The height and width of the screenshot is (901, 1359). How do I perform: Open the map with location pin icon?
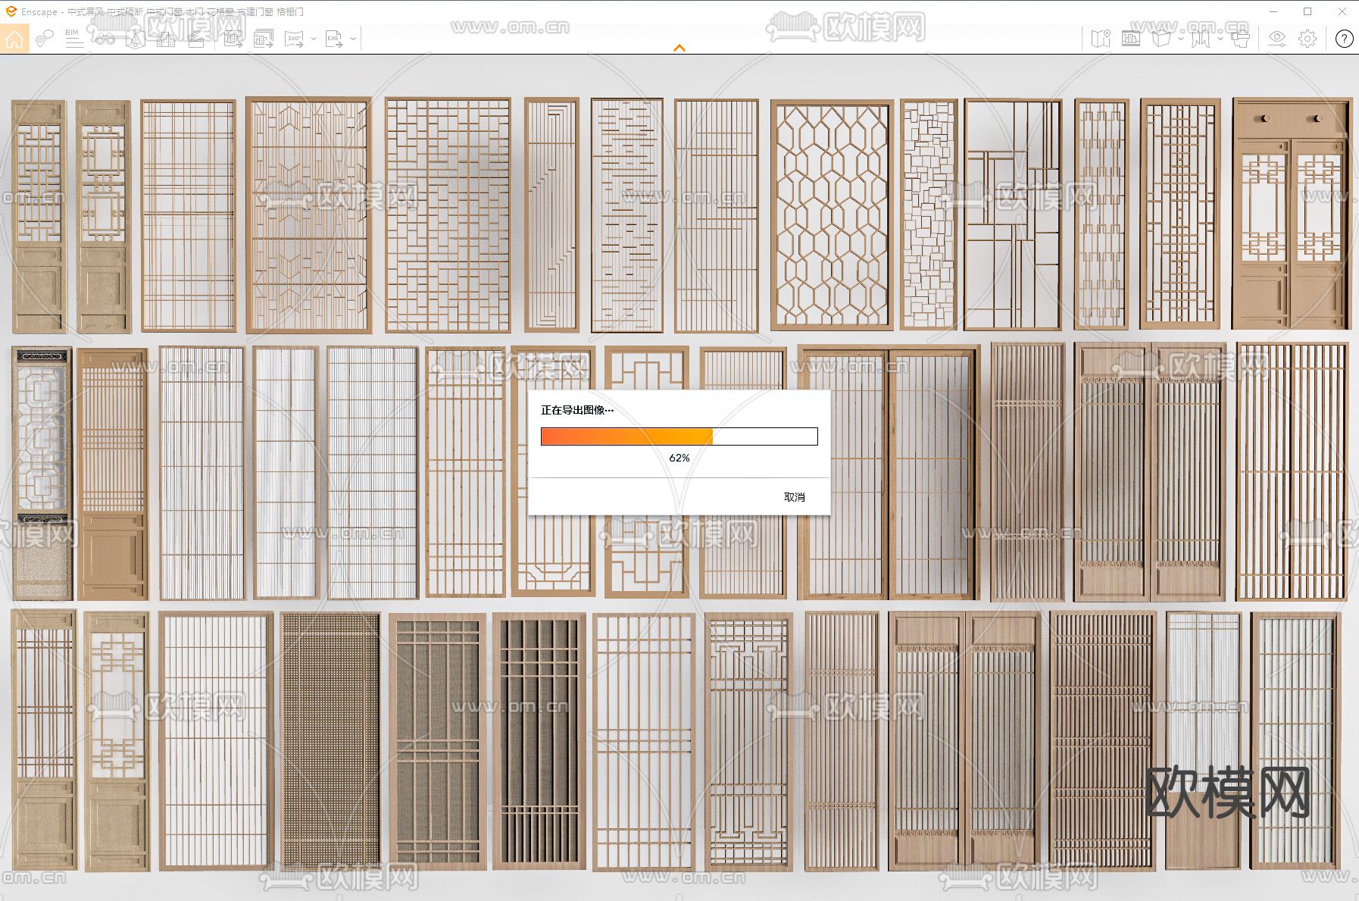[x=1101, y=39]
